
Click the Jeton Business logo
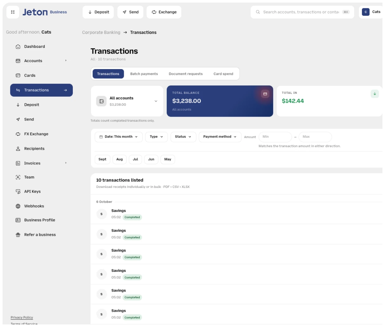click(45, 12)
